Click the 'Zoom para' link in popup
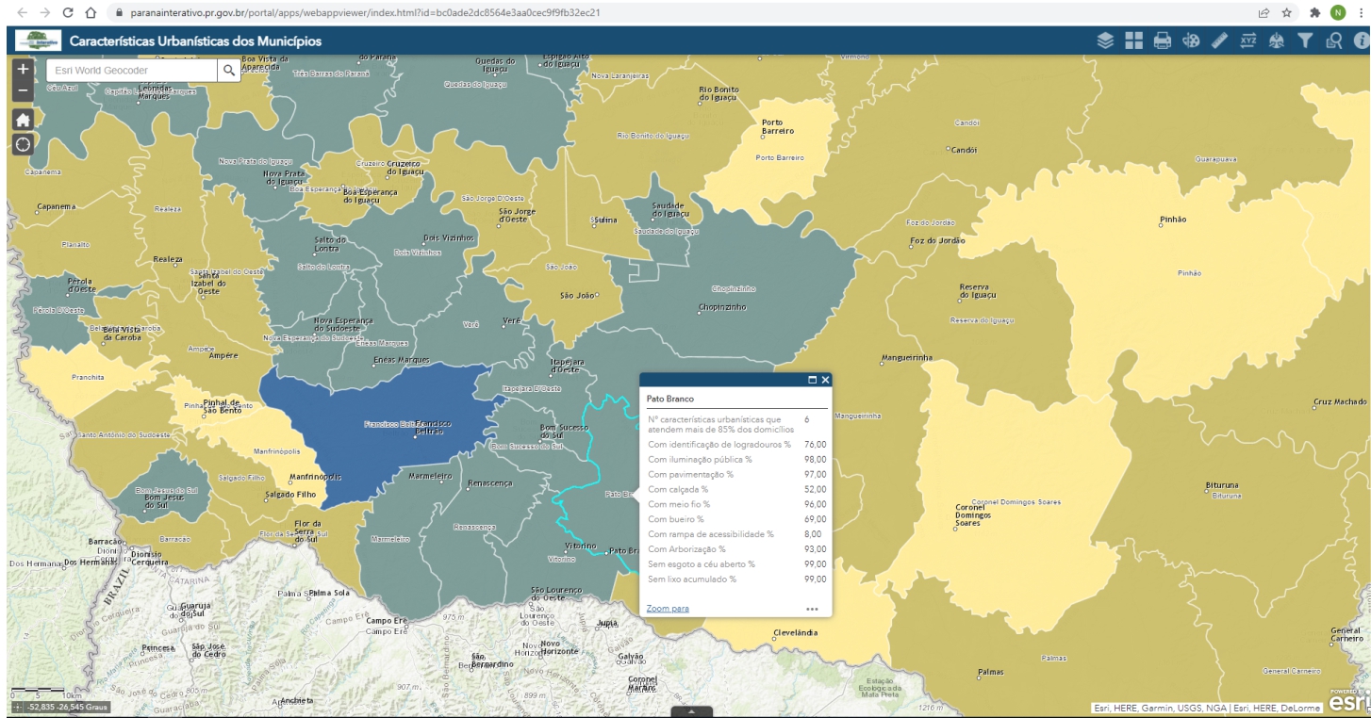Screen dimensions: 1371x718 [668, 609]
